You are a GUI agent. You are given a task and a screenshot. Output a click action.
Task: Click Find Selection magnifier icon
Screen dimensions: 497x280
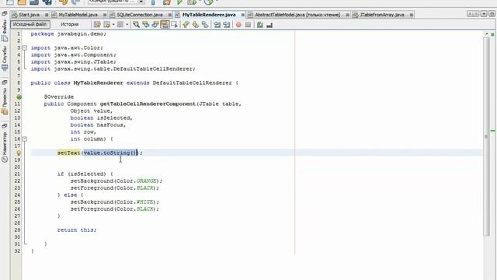(137, 24)
